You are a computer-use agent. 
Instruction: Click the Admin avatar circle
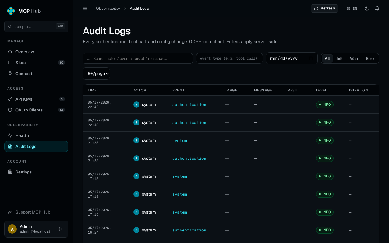tap(12, 229)
